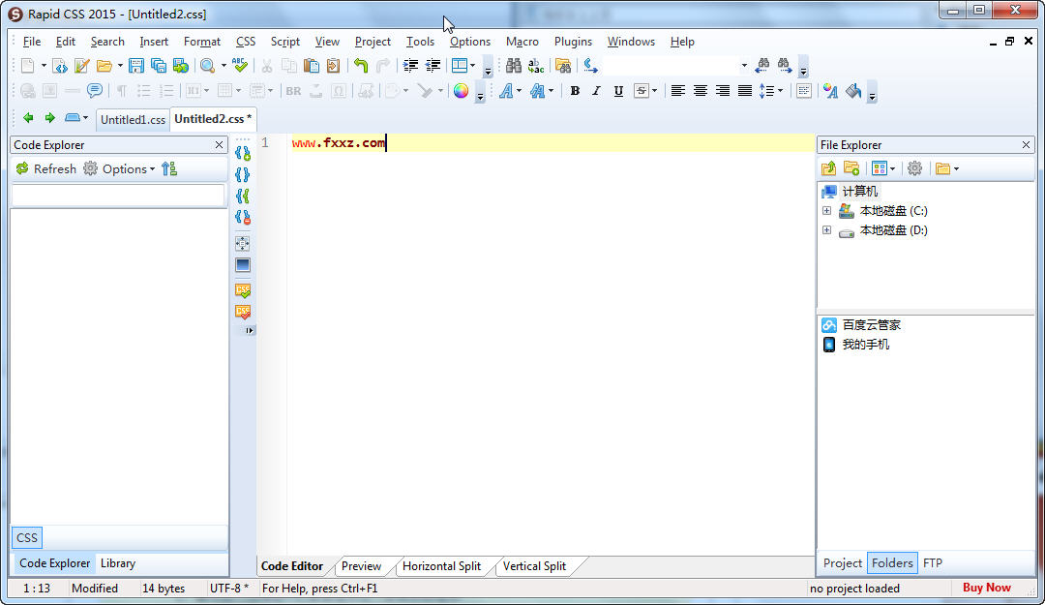Open the CSS menu

click(246, 42)
